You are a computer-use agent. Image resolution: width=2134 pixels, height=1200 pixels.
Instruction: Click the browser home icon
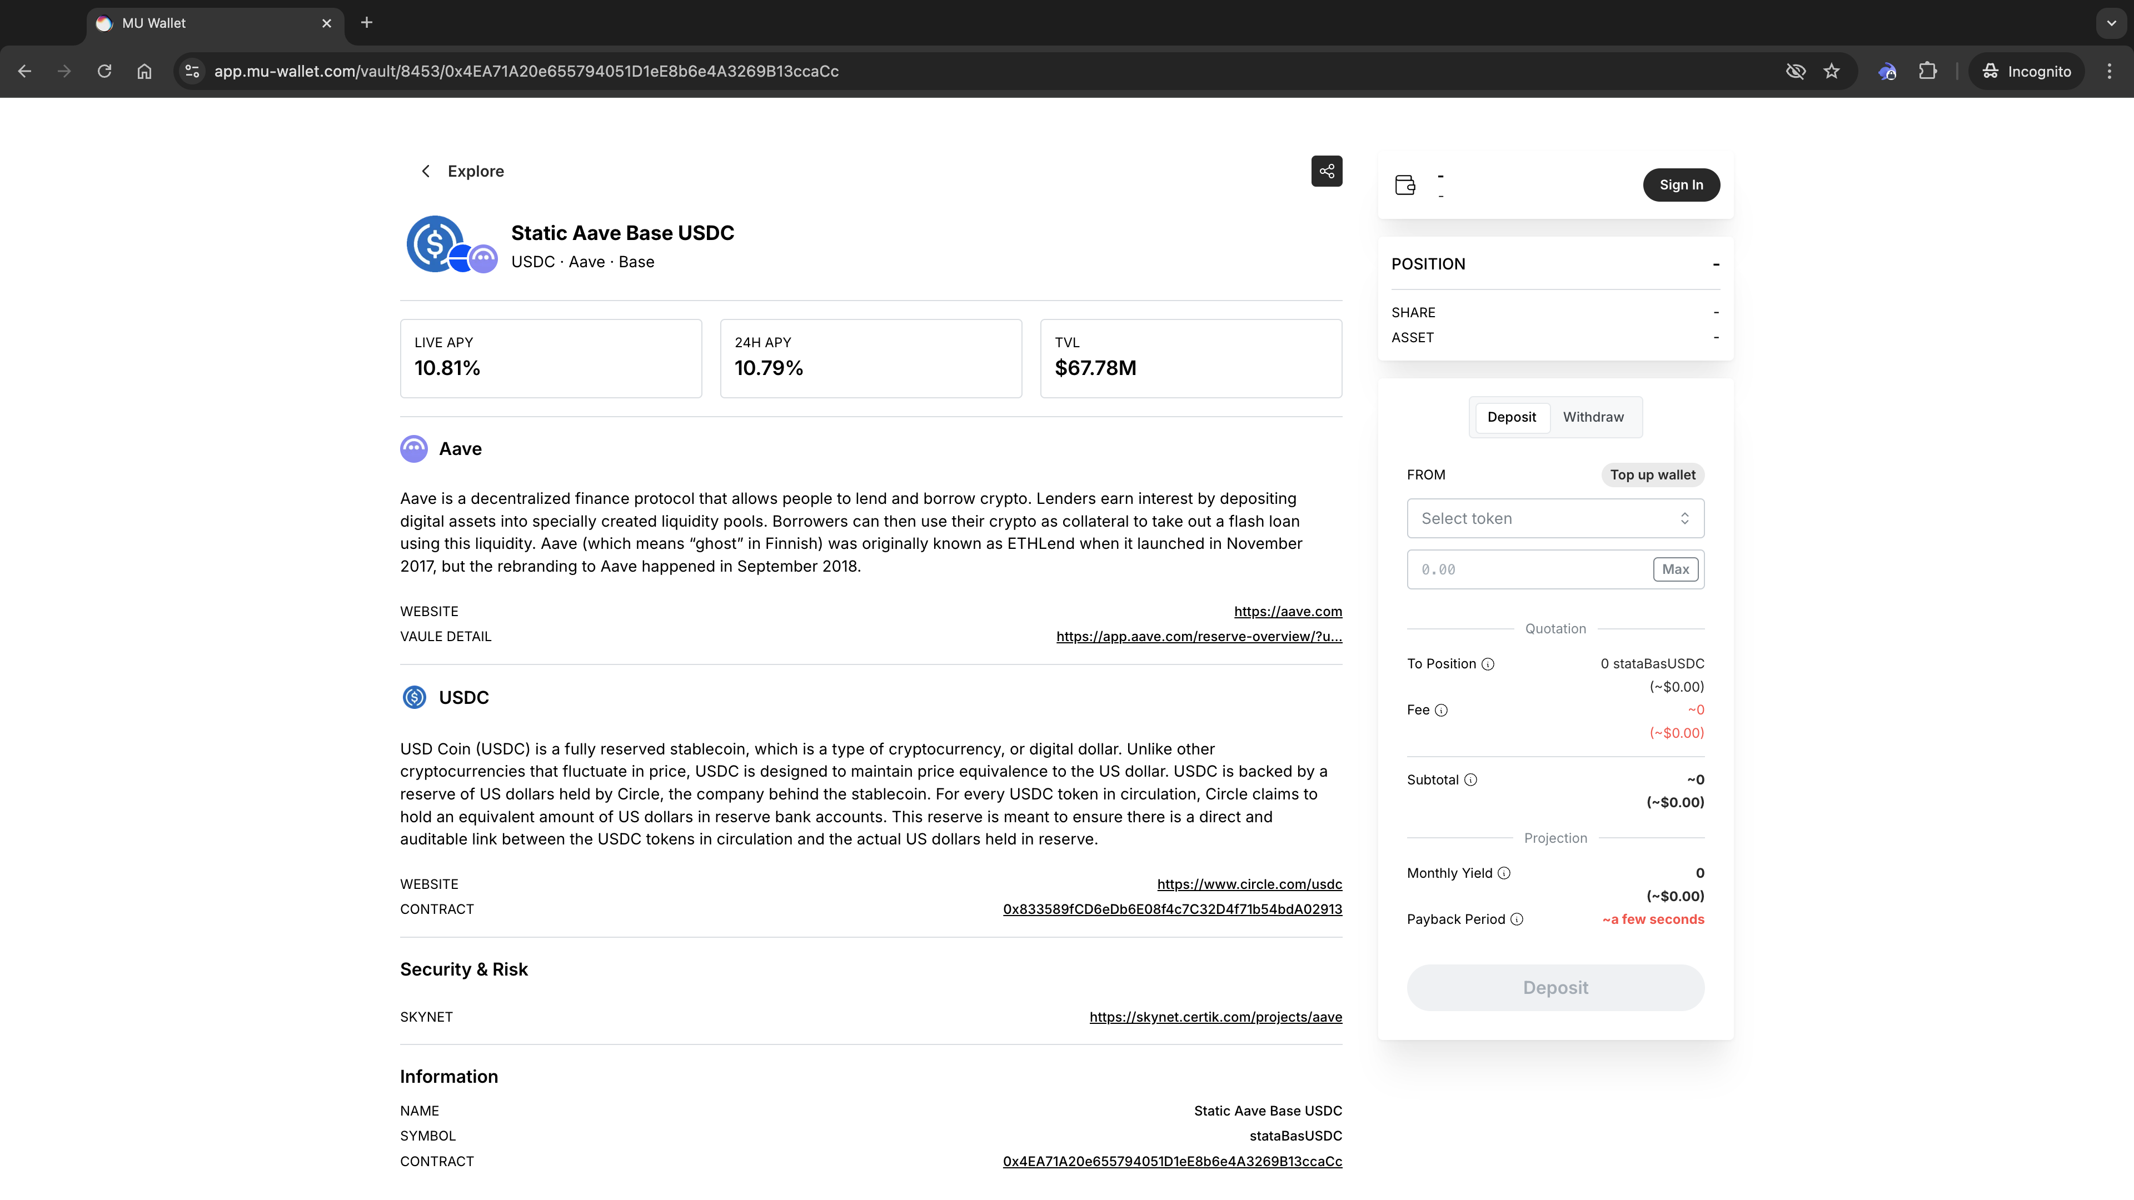[x=144, y=71]
